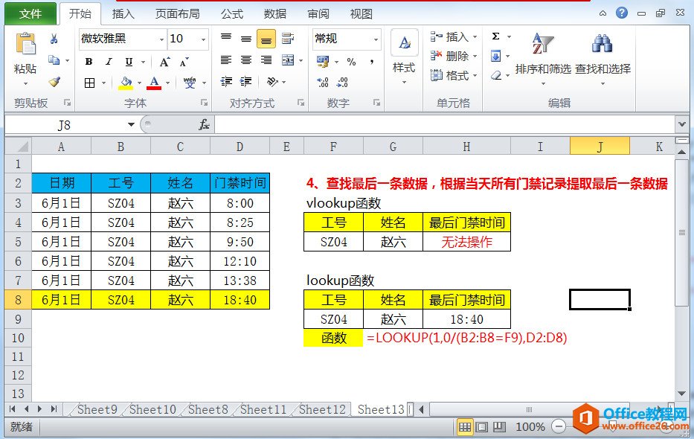Screen dimensions: 694x439
Task: Toggle bottom align button
Action: [x=266, y=39]
